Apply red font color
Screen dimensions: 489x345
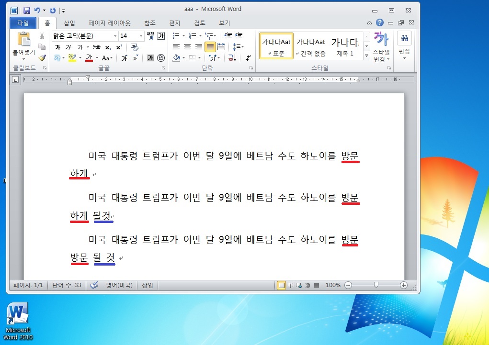coord(89,58)
